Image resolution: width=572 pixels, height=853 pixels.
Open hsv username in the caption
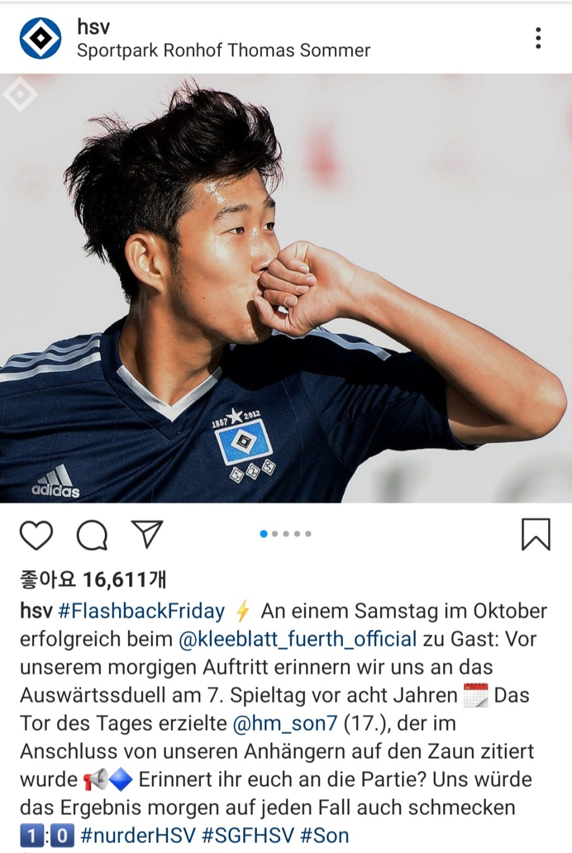36,611
